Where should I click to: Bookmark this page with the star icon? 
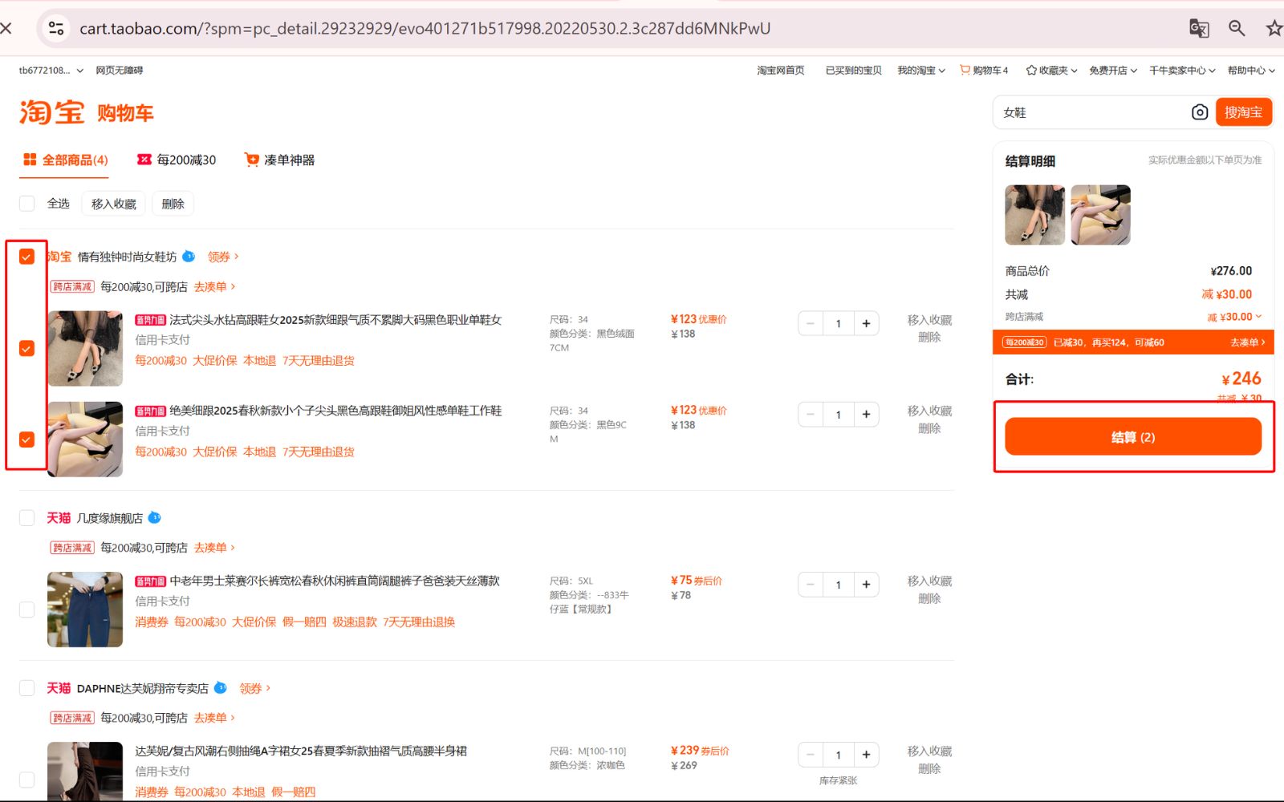click(x=1274, y=28)
